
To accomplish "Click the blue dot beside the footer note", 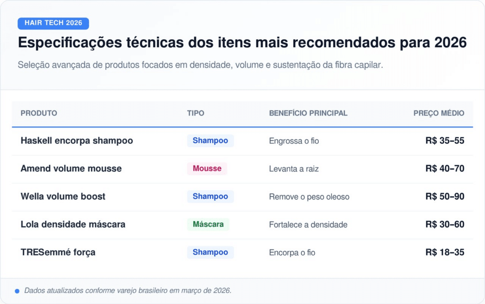I will (x=17, y=291).
